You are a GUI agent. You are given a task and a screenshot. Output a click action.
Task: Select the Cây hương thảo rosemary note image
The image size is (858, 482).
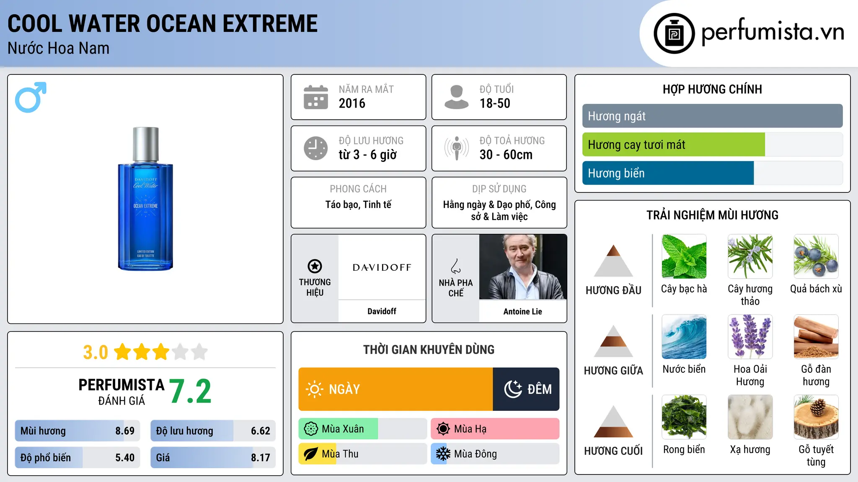click(750, 256)
